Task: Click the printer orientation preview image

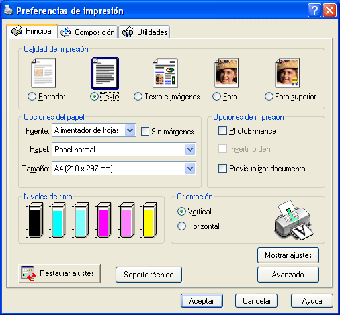Action: click(294, 220)
